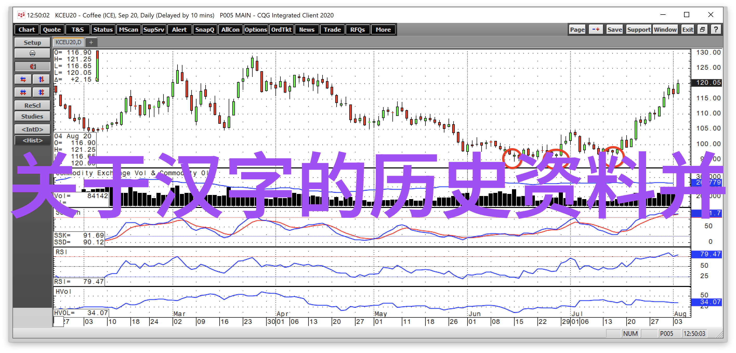
Task: Select the KCEU20,D chart tab
Action: (68, 42)
